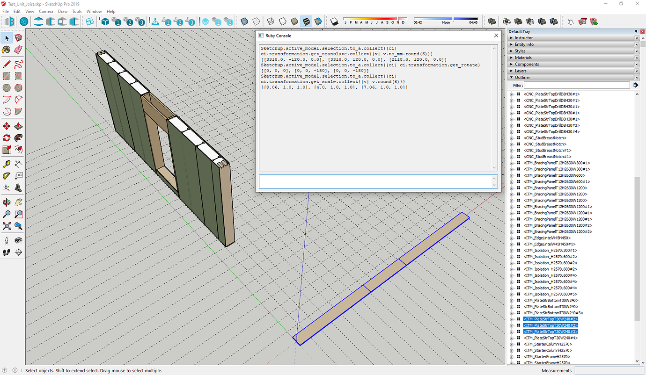646x375 pixels.
Task: Click Zoom Extents in the left toolbar
Action: [x=7, y=226]
